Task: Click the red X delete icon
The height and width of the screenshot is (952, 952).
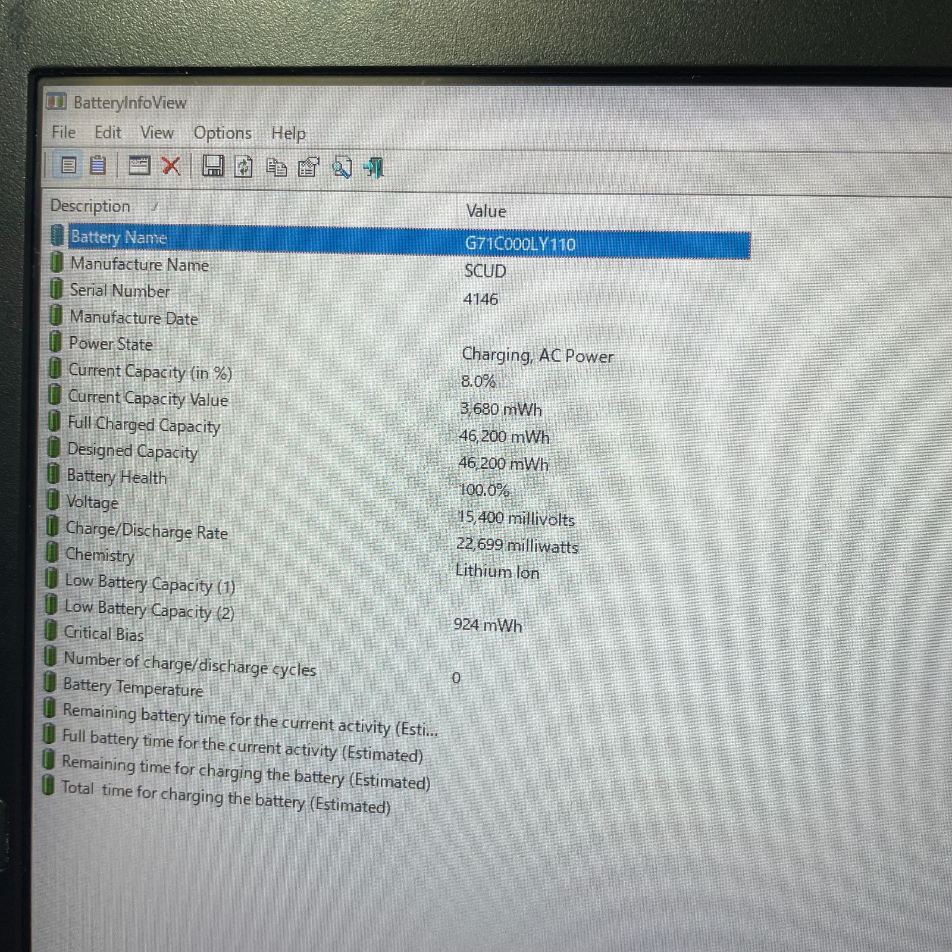Action: tap(171, 166)
